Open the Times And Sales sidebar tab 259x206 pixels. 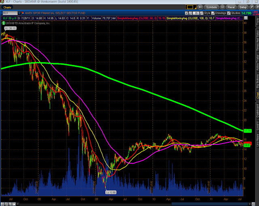[257, 41]
